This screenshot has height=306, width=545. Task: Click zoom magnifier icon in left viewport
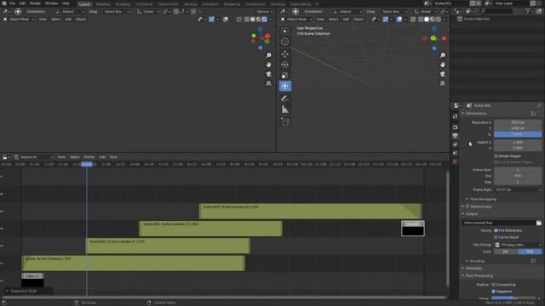coord(269,55)
